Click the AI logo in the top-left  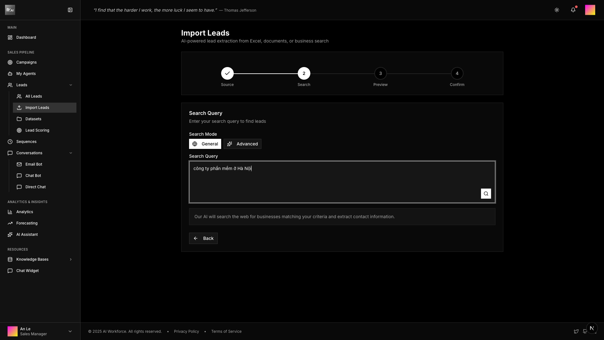pyautogui.click(x=10, y=10)
